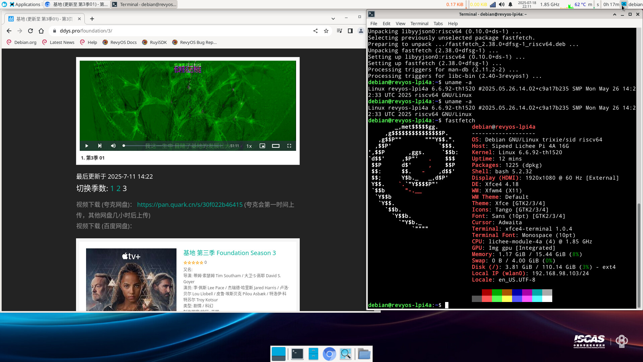The width and height of the screenshot is (643, 362).
Task: Skip to next episode in video player
Action: point(99,146)
